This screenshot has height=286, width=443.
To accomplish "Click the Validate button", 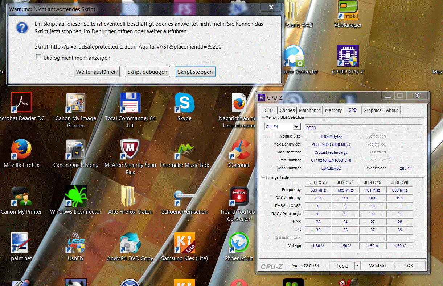I will [377, 265].
